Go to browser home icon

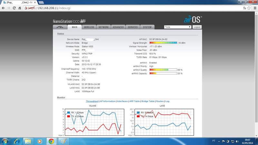click(x=20, y=8)
